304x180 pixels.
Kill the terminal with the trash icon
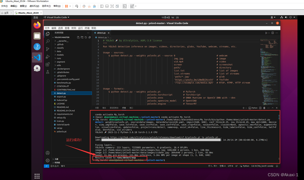point(264,108)
